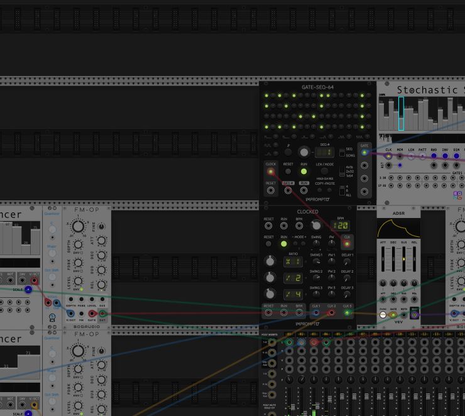Click the SEQ# knob on Gate-Seq-64

[x=304, y=152]
